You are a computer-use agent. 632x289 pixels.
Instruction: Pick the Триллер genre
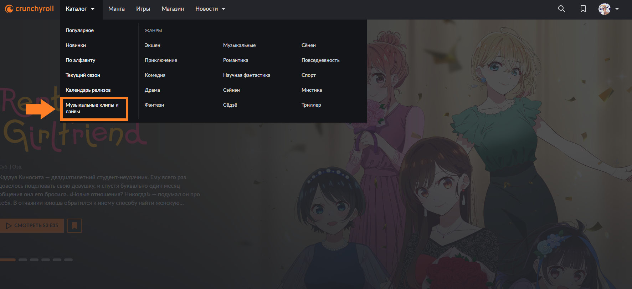(311, 105)
